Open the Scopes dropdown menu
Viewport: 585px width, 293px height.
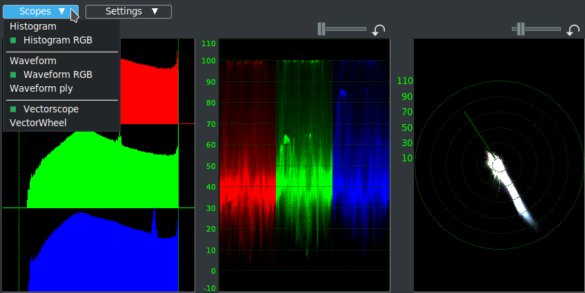click(41, 12)
